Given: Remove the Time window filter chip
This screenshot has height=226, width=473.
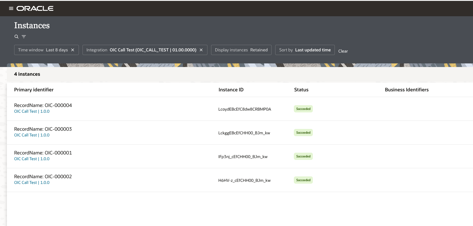Looking at the screenshot, I should tap(73, 50).
